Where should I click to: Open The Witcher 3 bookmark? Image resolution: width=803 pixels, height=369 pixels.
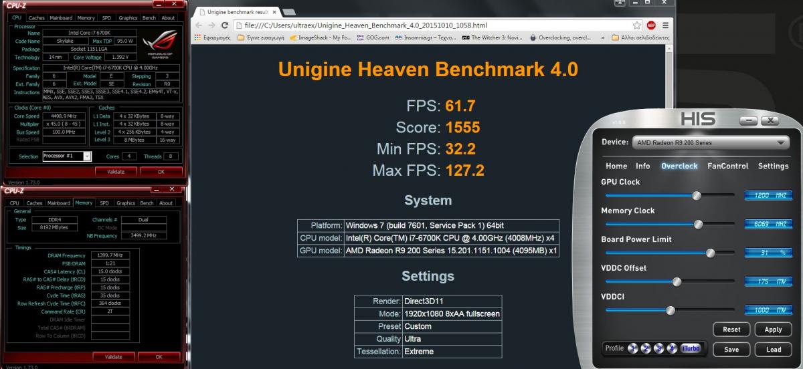(493, 38)
